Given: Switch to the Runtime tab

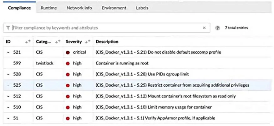Looking at the screenshot, I should (x=48, y=8).
